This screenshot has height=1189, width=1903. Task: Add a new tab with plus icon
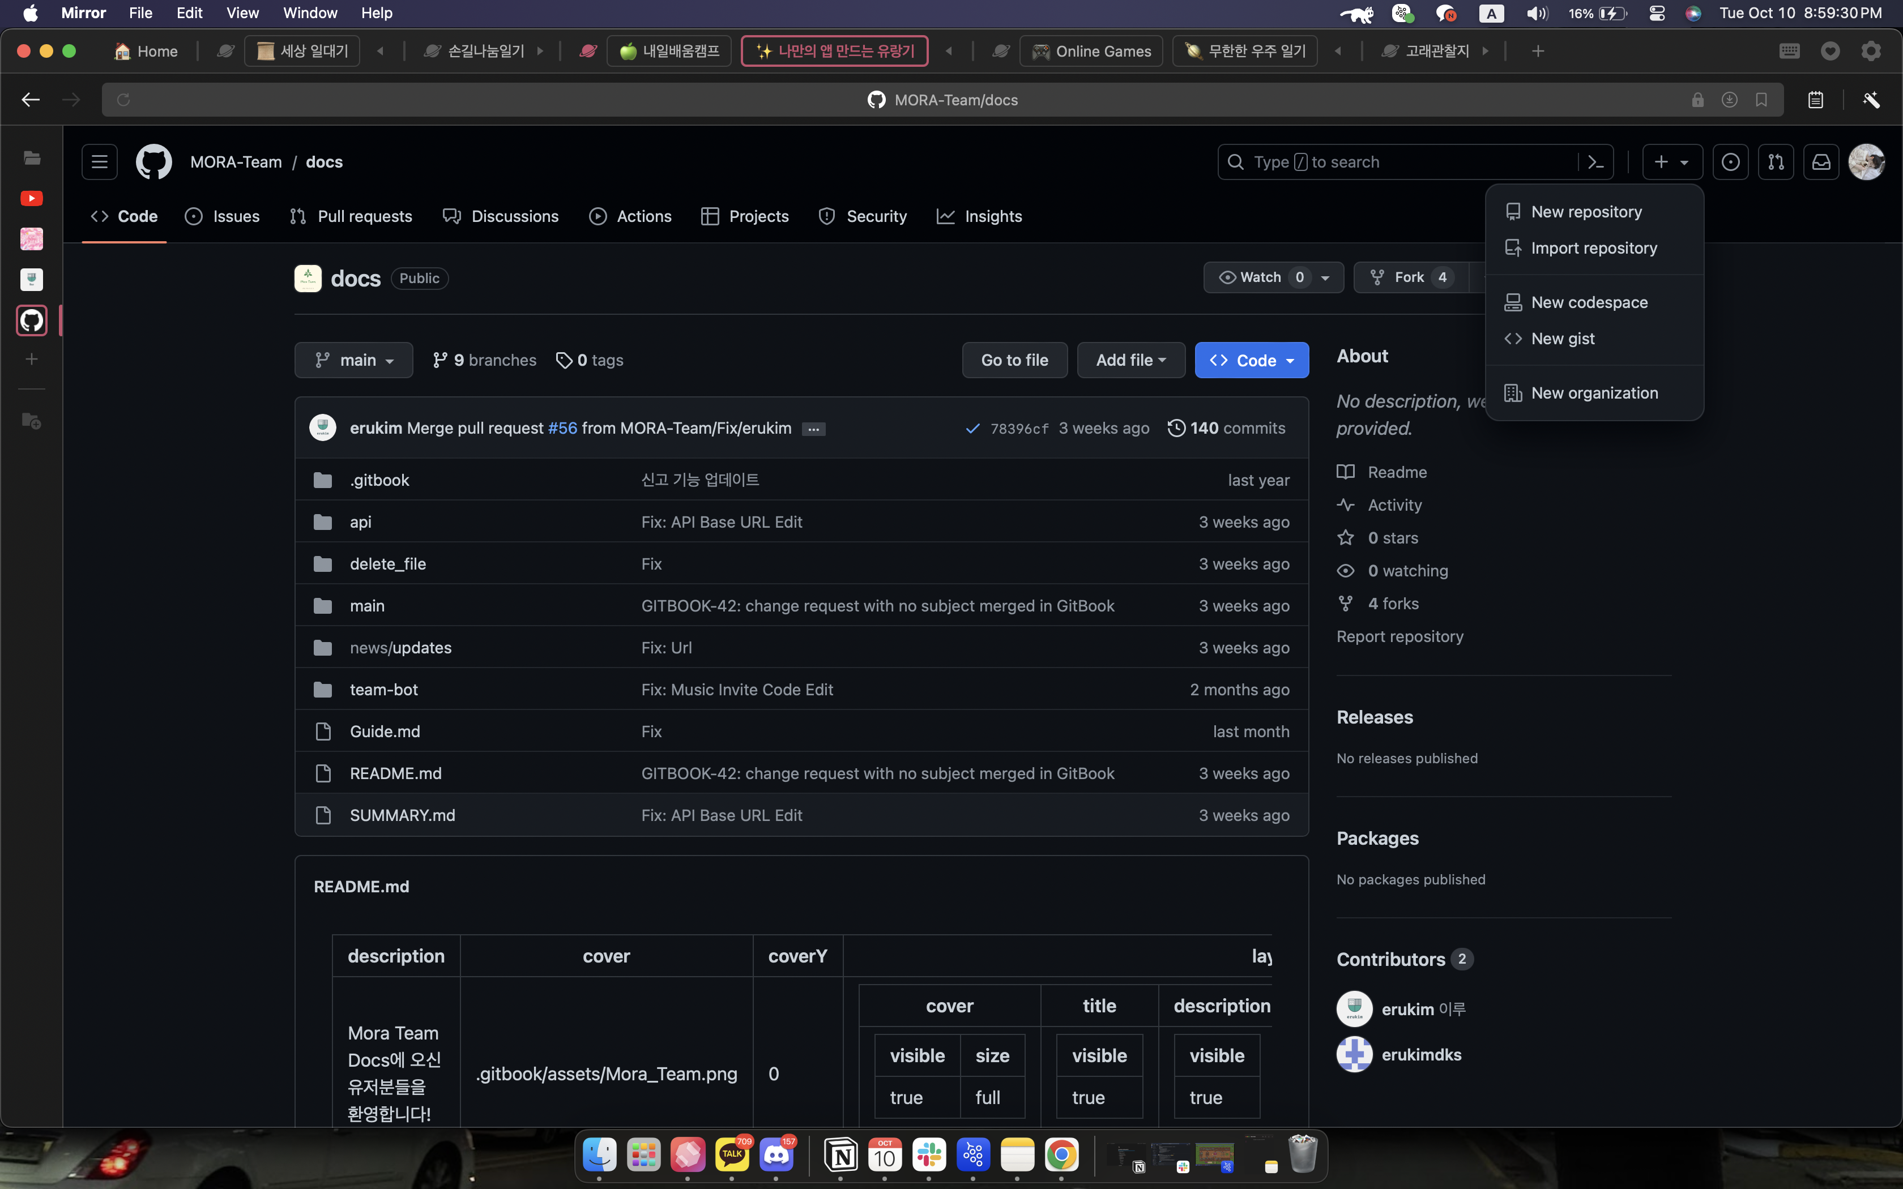point(1538,51)
